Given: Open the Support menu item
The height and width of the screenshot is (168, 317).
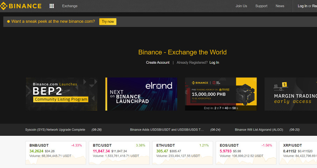Looking at the screenshot, I should tap(261, 6).
